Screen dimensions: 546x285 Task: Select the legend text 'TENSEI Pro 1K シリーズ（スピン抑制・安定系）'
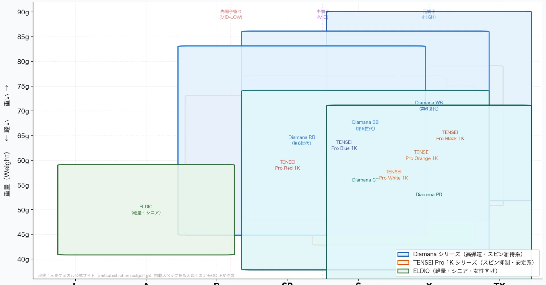pos(473,263)
